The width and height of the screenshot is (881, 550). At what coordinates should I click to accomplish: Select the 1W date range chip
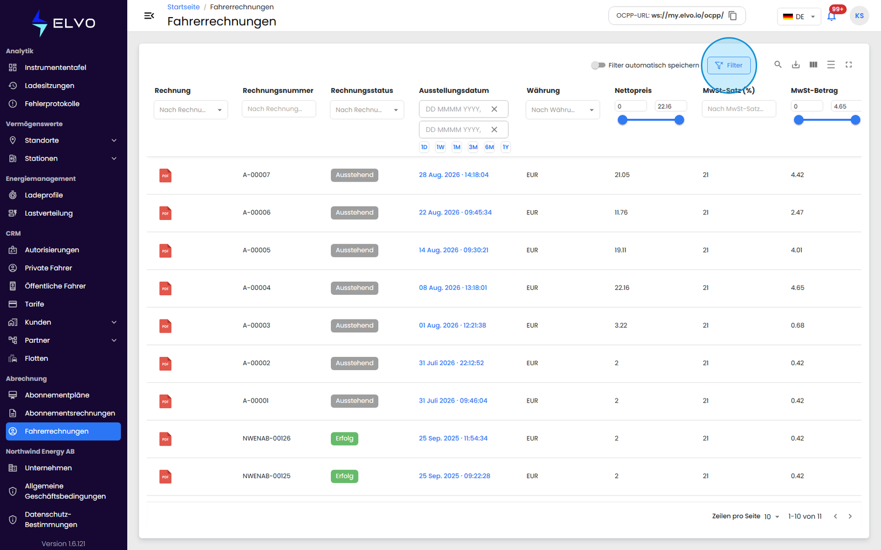[x=440, y=147]
